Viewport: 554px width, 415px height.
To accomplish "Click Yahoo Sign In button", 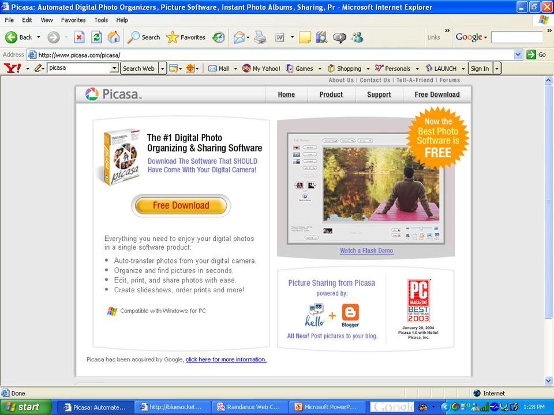I will pyautogui.click(x=480, y=69).
